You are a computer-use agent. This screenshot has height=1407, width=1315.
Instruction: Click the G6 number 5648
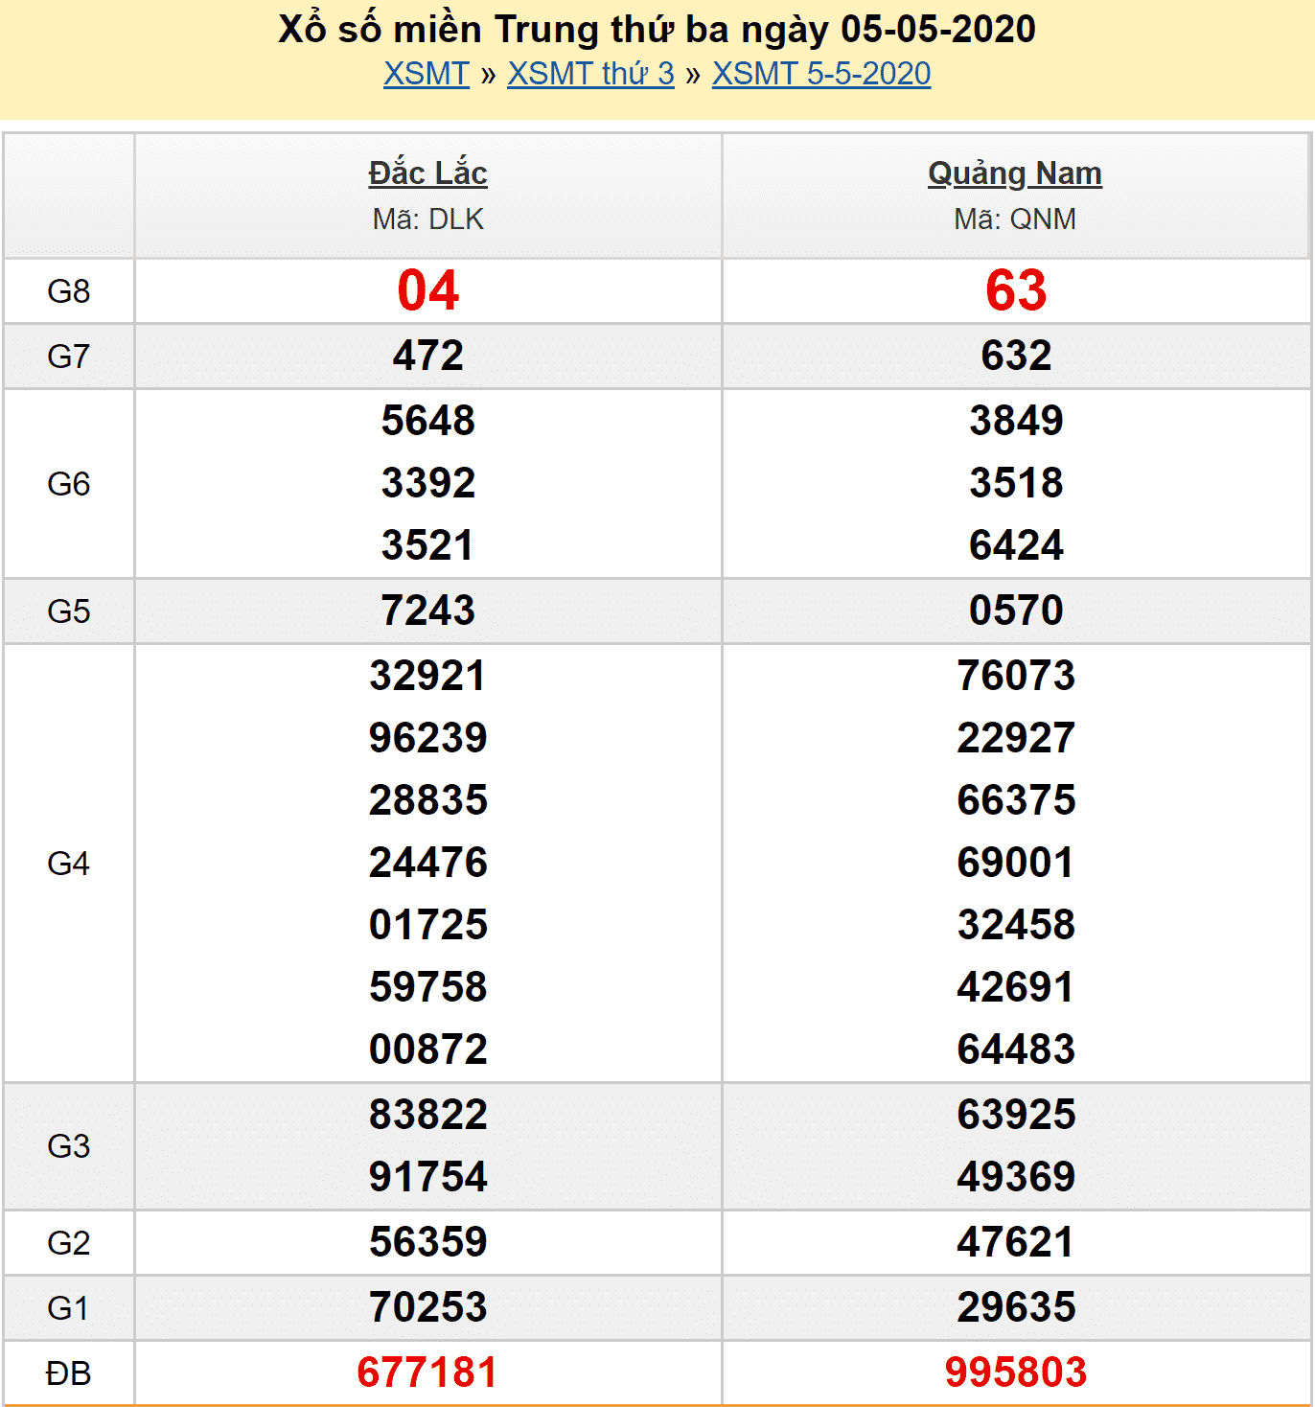[x=428, y=421]
